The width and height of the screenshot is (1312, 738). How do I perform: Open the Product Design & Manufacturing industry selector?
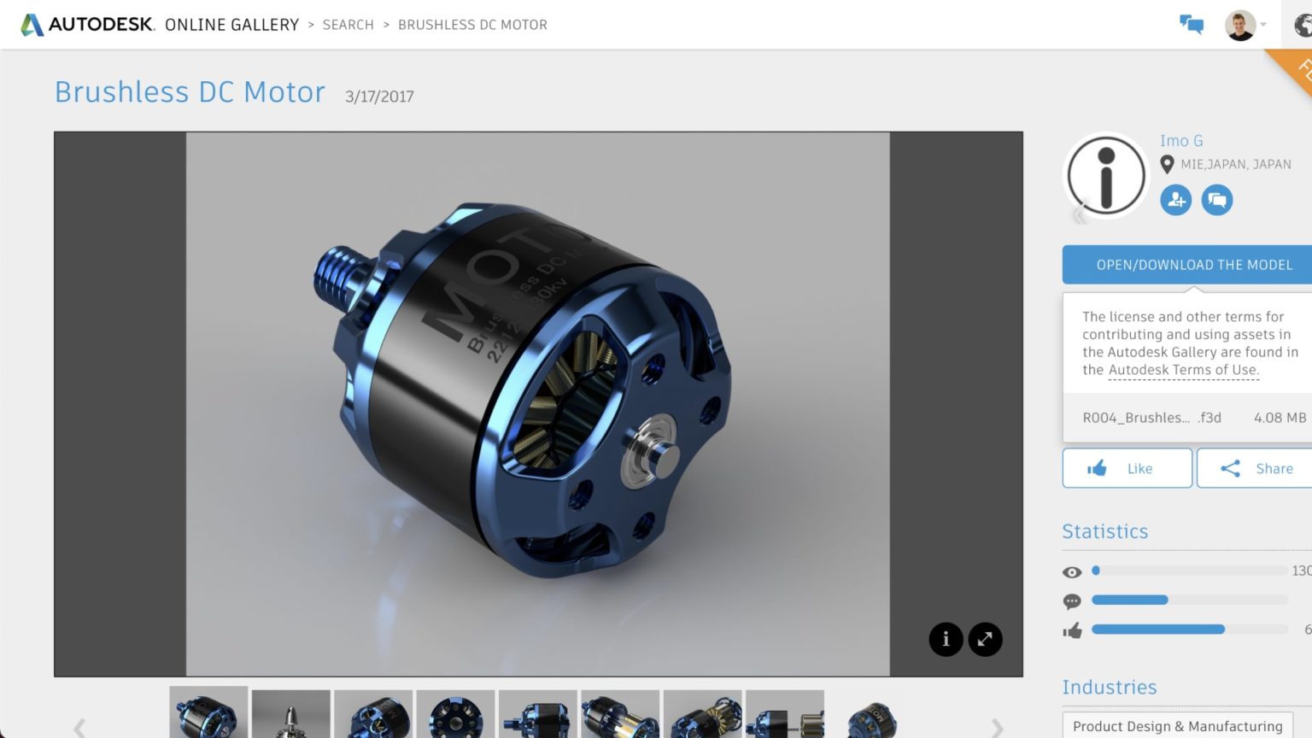[x=1179, y=725]
